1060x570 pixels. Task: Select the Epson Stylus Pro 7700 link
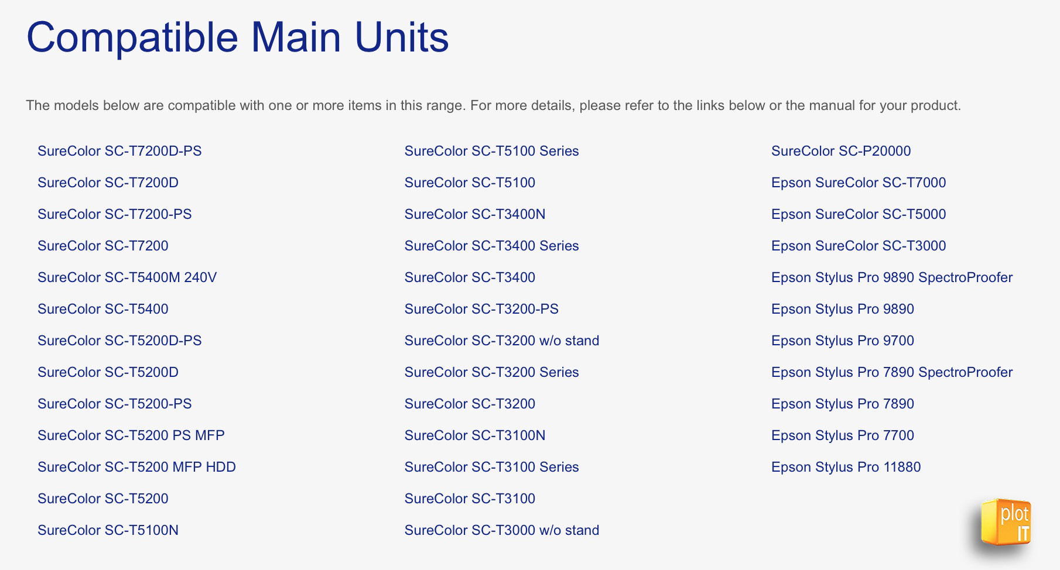point(843,435)
